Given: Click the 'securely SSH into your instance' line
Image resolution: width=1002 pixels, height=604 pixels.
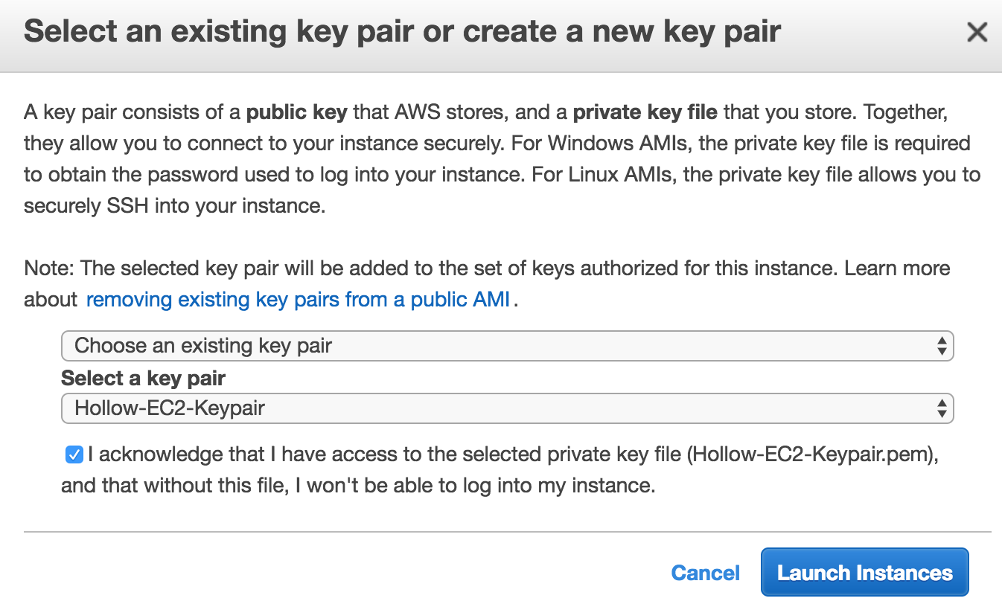Looking at the screenshot, I should (x=175, y=205).
